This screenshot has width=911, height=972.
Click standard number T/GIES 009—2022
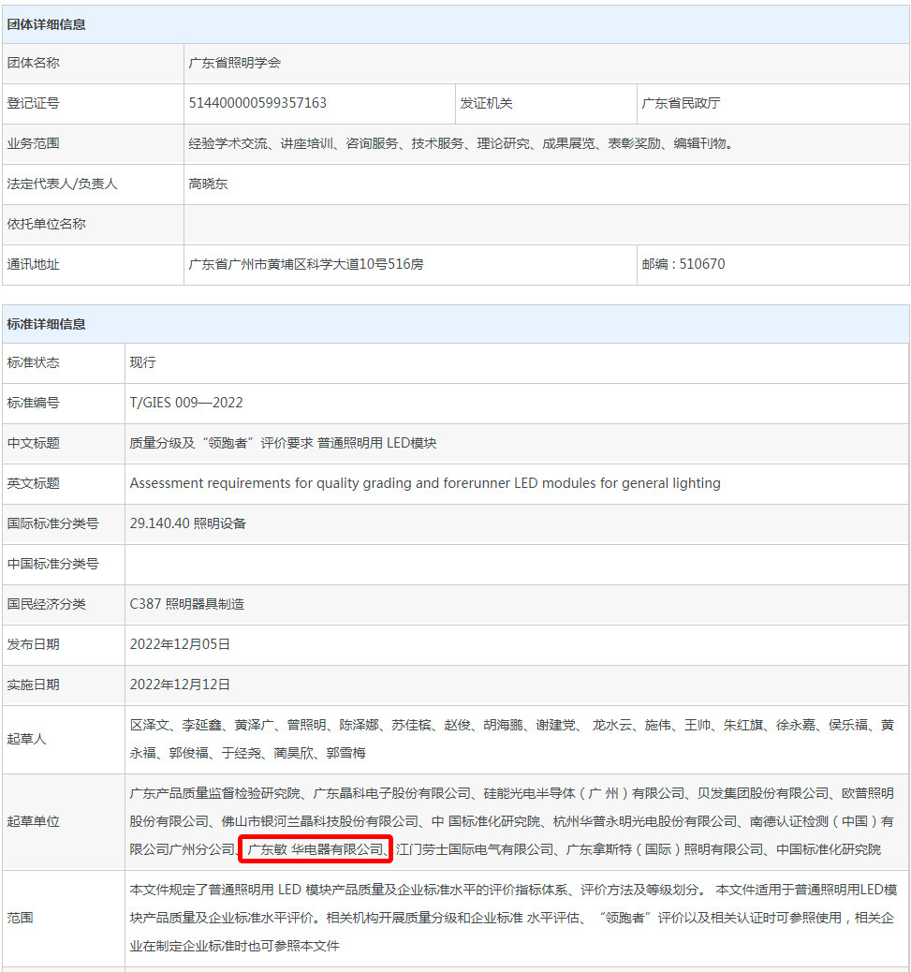pyautogui.click(x=186, y=403)
